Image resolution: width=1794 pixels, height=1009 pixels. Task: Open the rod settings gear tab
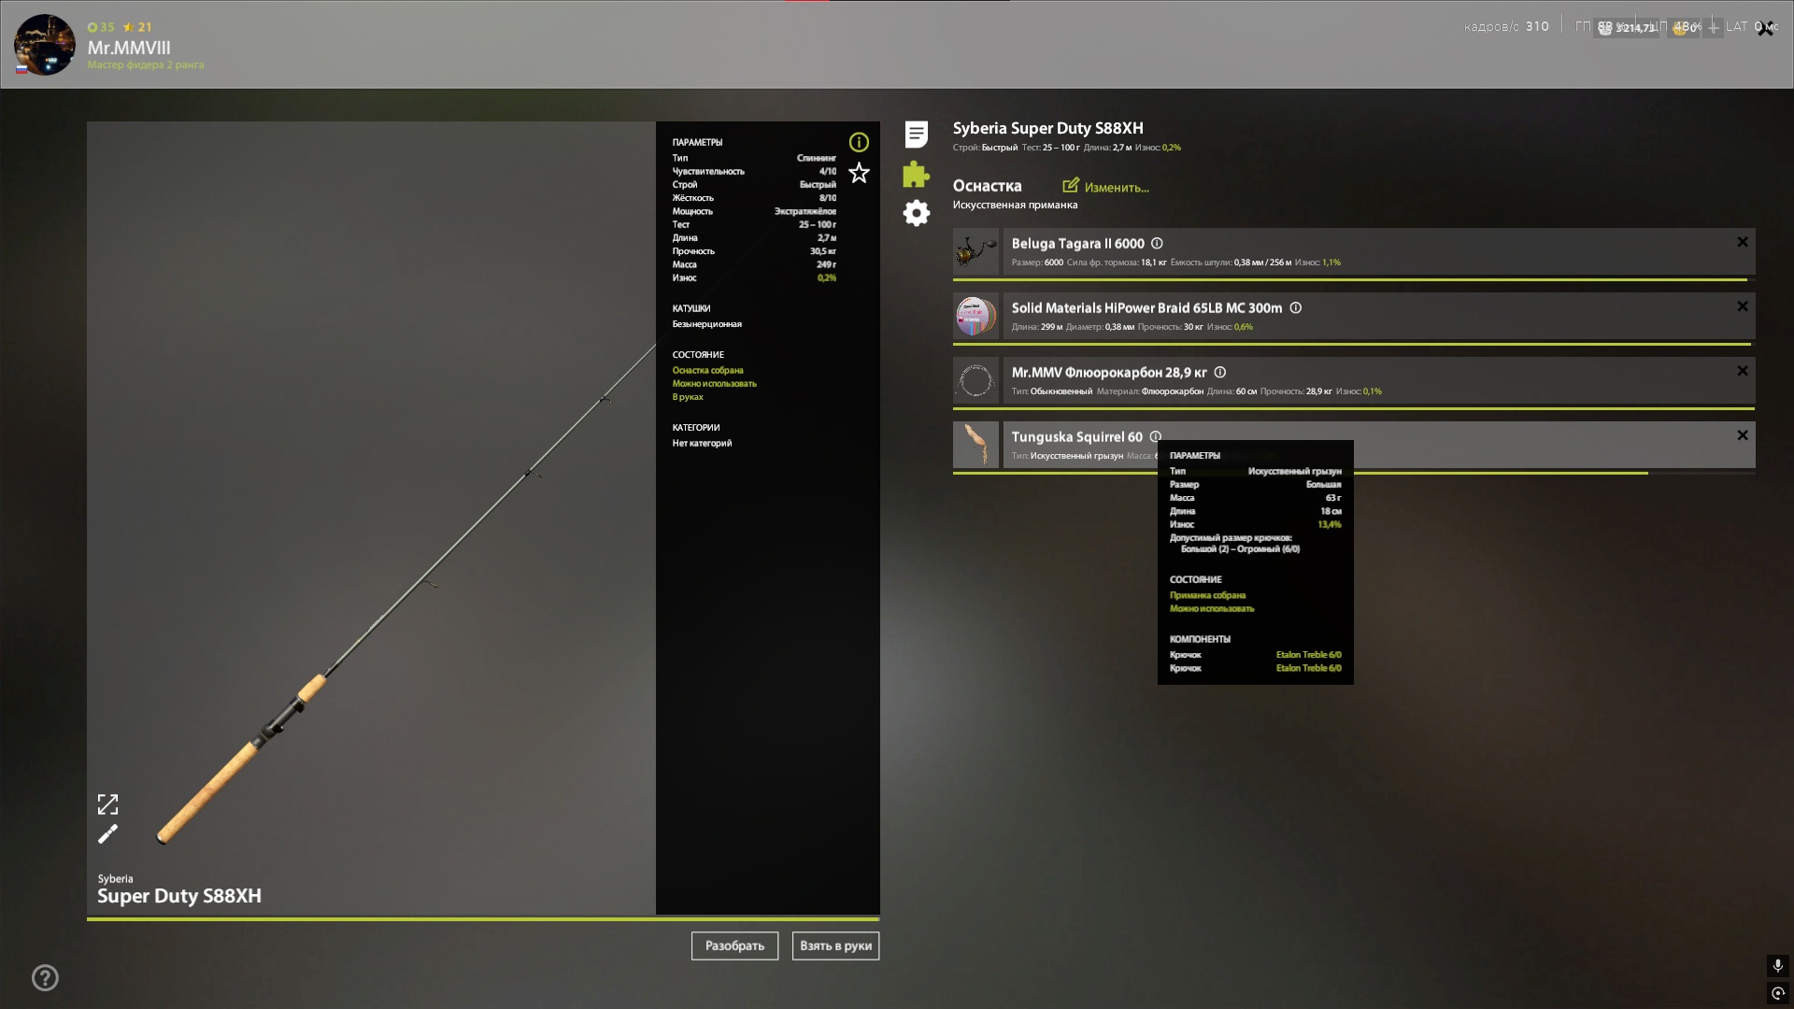(x=917, y=213)
